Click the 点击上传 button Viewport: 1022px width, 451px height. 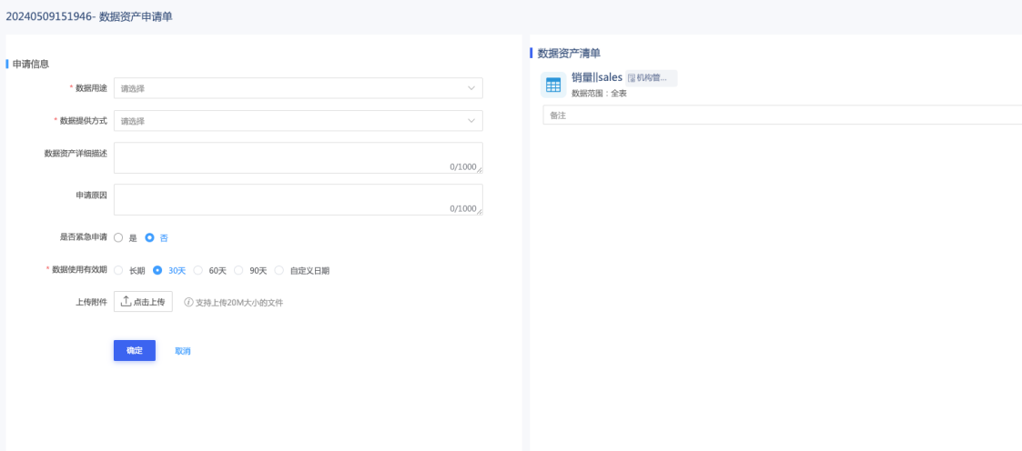[x=143, y=302]
